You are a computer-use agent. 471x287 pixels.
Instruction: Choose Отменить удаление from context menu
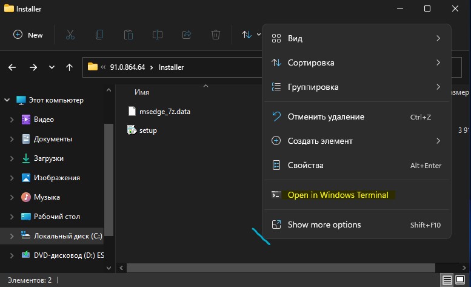coord(356,117)
